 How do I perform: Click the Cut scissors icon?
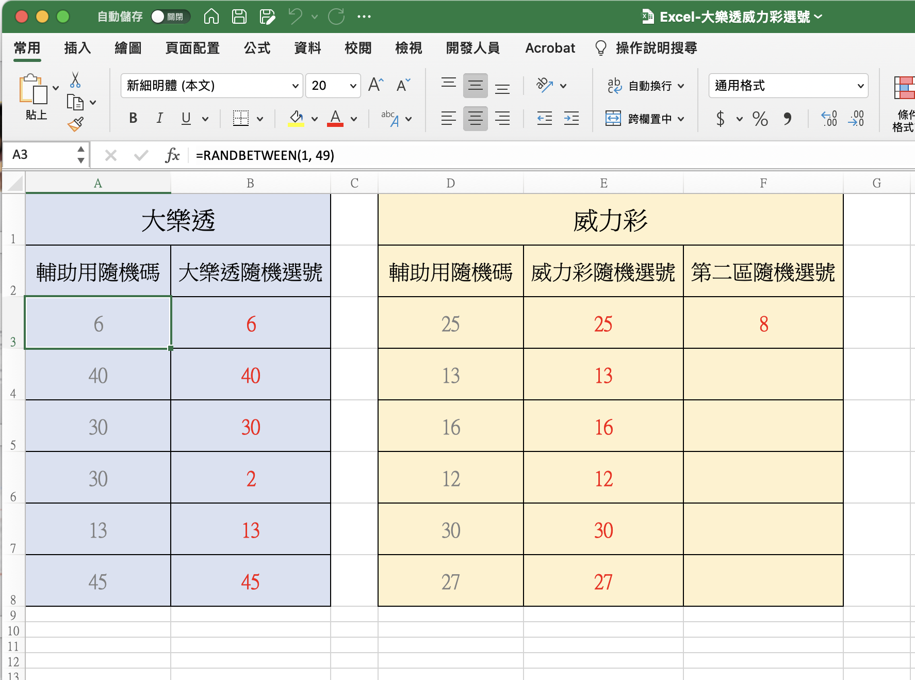point(75,80)
